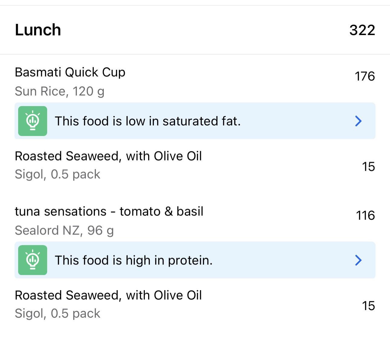This screenshot has height=340, width=390.
Task: Tap the 322 lunch calorie total
Action: tap(362, 30)
